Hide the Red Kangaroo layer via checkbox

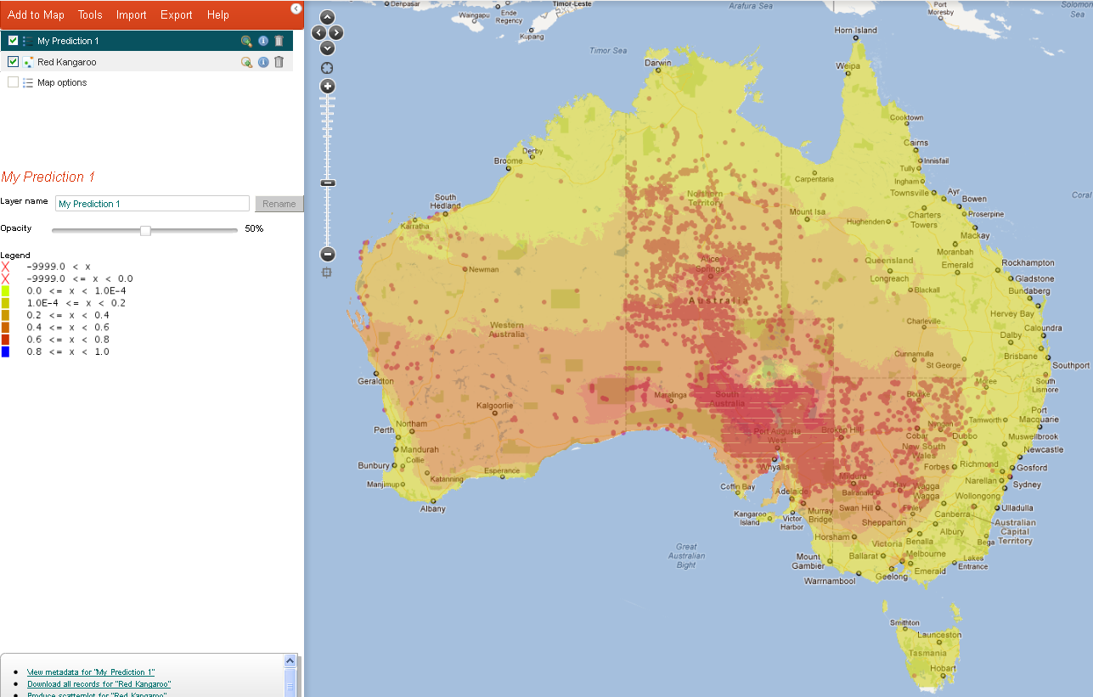click(14, 62)
